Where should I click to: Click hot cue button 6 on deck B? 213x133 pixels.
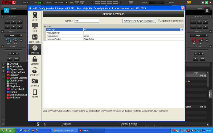click(206, 27)
